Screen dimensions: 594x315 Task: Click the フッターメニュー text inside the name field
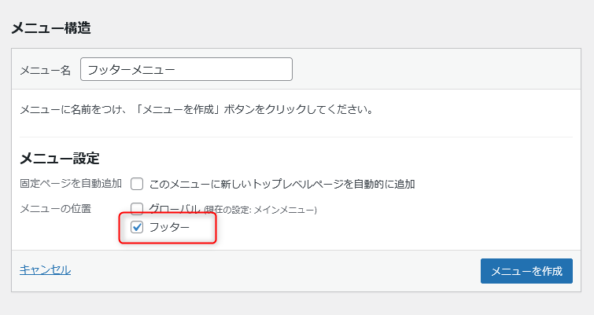point(131,69)
